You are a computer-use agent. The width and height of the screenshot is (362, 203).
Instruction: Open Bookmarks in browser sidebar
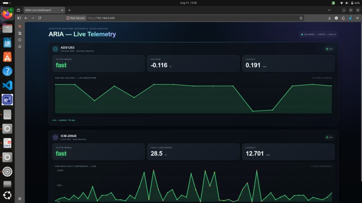pyautogui.click(x=20, y=47)
